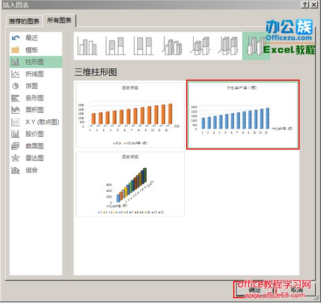Switch to the 推荐的图表 tab
This screenshot has height=304, width=321.
point(24,21)
